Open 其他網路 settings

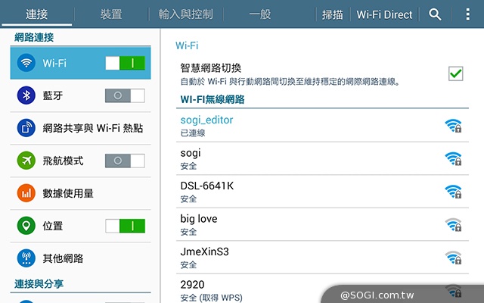click(x=81, y=258)
